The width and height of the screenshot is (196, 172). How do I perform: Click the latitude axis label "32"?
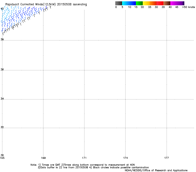click(2, 127)
